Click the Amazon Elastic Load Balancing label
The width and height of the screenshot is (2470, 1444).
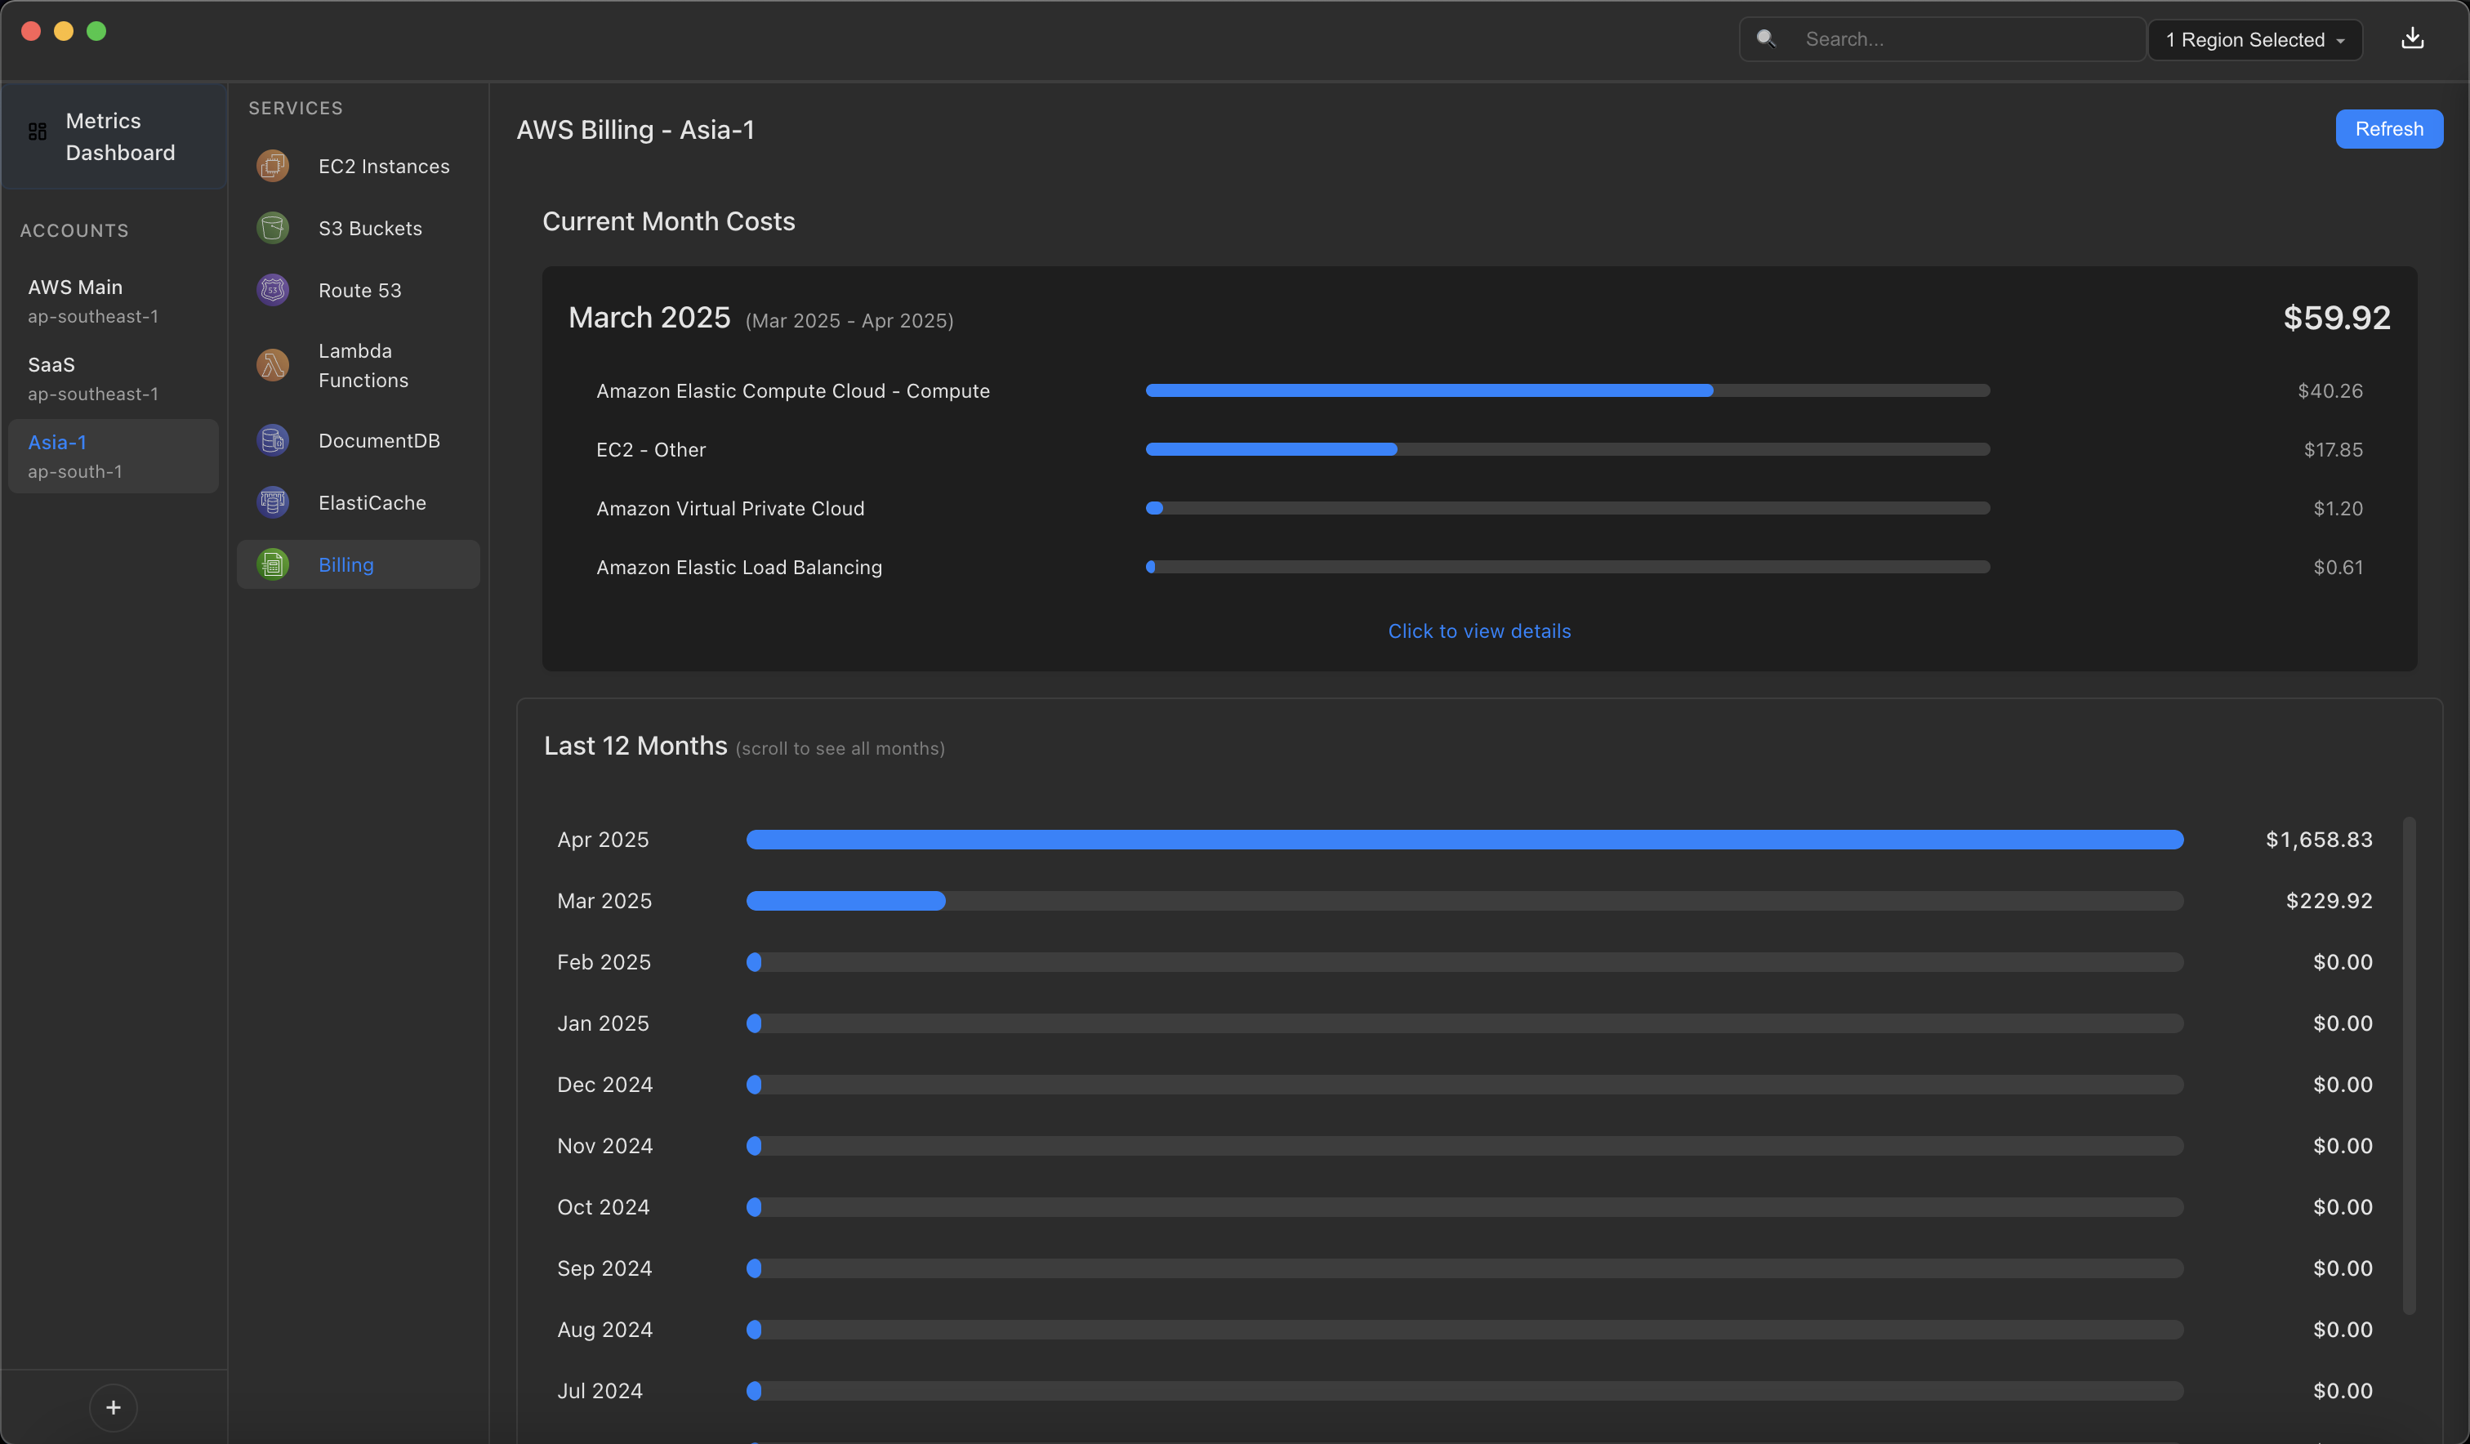click(x=738, y=567)
